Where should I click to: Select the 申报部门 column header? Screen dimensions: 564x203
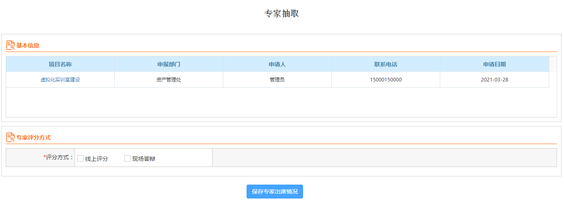tap(169, 64)
